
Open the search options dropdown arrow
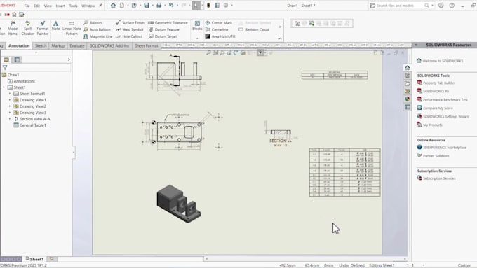[x=432, y=6]
